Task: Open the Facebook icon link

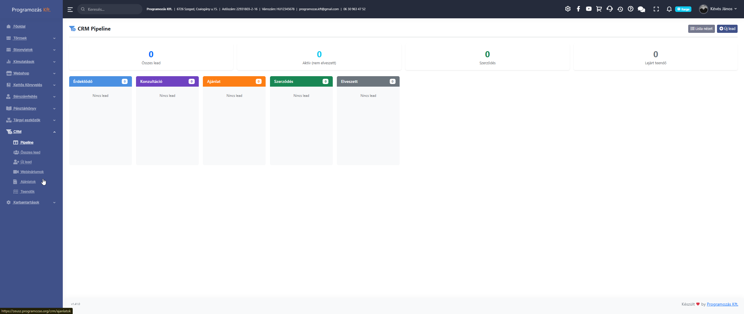Action: [x=578, y=9]
